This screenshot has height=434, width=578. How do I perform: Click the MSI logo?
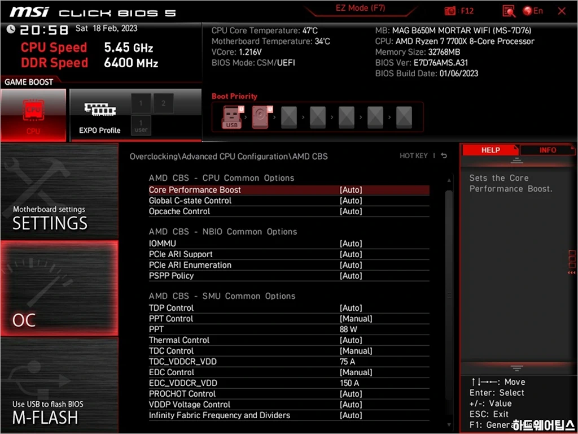(x=29, y=11)
